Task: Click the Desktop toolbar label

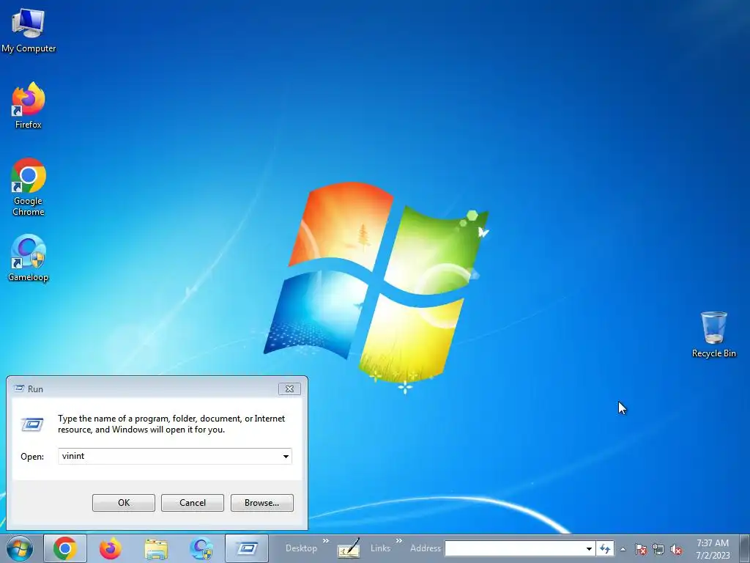Action: (x=301, y=548)
